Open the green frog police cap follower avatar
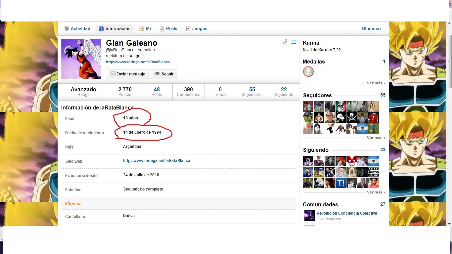This screenshot has height=254, width=452. 308,117
